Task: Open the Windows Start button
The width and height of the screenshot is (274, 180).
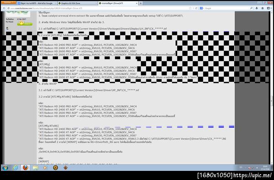Action: [5, 168]
